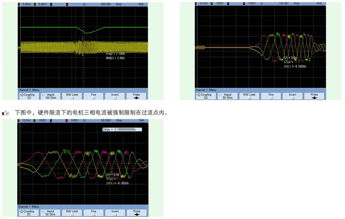Click Channel 1 Menu title in top-right oscilloscope
The image size is (345, 219).
tap(206, 90)
